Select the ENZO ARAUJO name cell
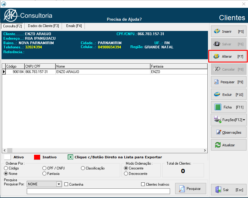The height and width of the screenshot is (198, 248). [103, 72]
